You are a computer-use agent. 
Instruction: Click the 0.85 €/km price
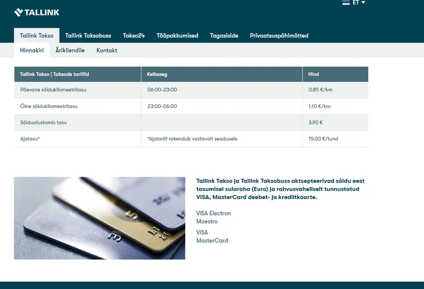click(320, 90)
